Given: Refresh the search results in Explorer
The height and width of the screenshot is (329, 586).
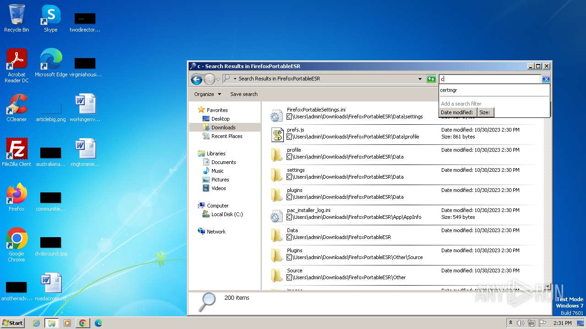Looking at the screenshot, I should point(431,79).
